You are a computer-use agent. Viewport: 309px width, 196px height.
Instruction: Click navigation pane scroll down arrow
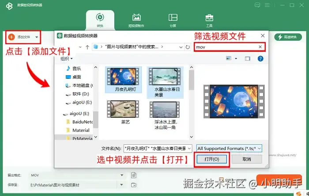[x=96, y=137]
